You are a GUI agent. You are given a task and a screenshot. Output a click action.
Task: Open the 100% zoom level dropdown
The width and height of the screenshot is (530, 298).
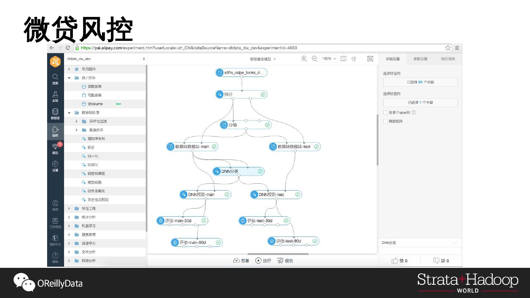click(329, 58)
